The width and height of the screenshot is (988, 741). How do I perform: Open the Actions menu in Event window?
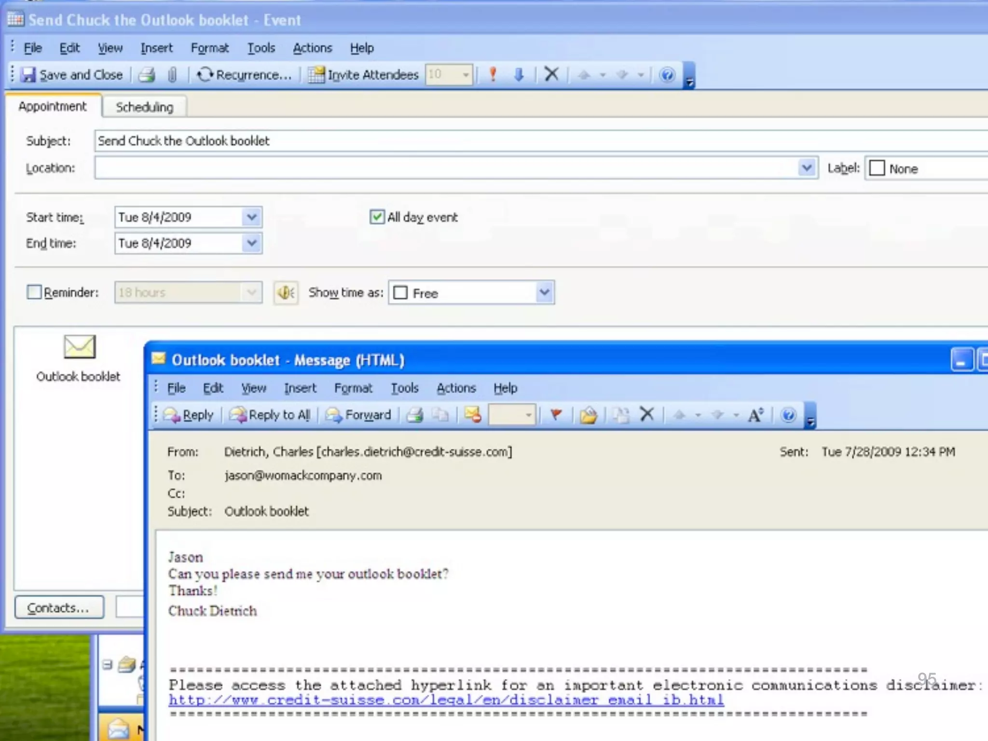[x=312, y=48]
